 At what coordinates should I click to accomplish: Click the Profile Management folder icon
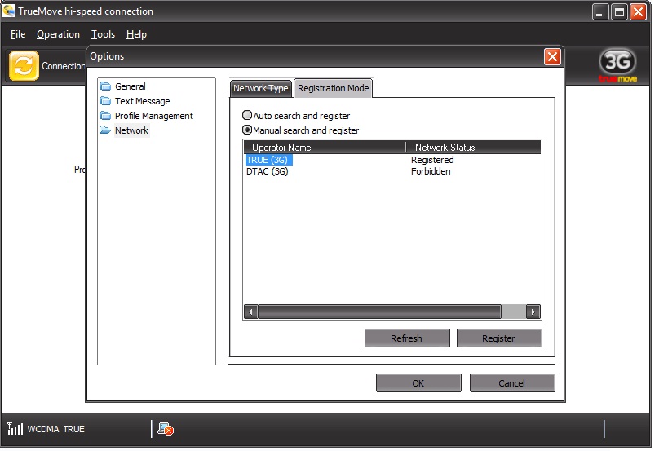[x=105, y=116]
